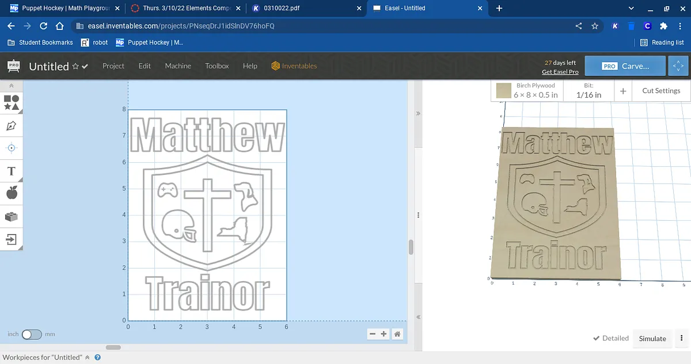Click the Get Easel Pro link
Viewport: 691px width, 364px height.
pyautogui.click(x=560, y=72)
